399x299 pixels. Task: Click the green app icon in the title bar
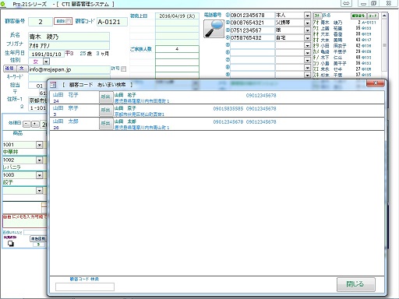click(x=3, y=4)
